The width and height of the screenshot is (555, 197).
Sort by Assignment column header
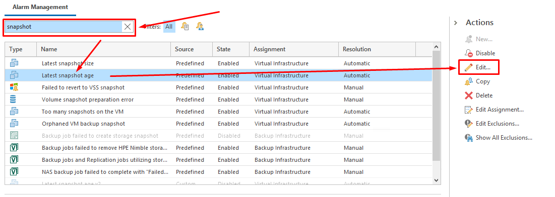(294, 49)
